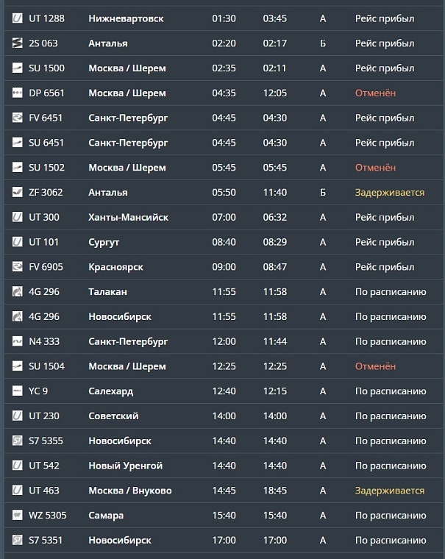Select flight number UT 542
The width and height of the screenshot is (445, 559).
44,466
